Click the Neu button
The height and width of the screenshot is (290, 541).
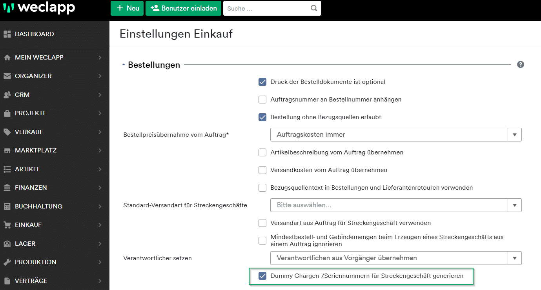(127, 8)
